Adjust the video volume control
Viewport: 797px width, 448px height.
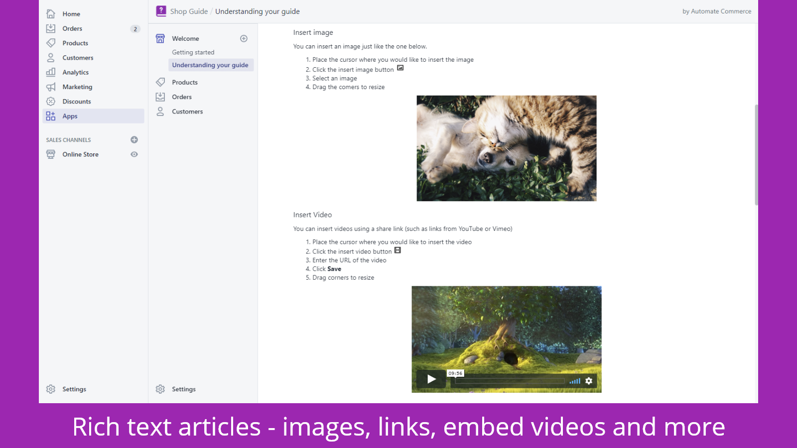coord(574,381)
